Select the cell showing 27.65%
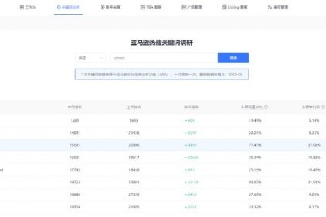The image size is (326, 217). point(255,195)
